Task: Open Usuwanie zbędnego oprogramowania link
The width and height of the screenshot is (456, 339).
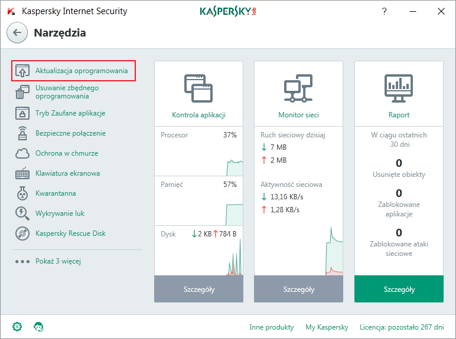Action: 67,92
